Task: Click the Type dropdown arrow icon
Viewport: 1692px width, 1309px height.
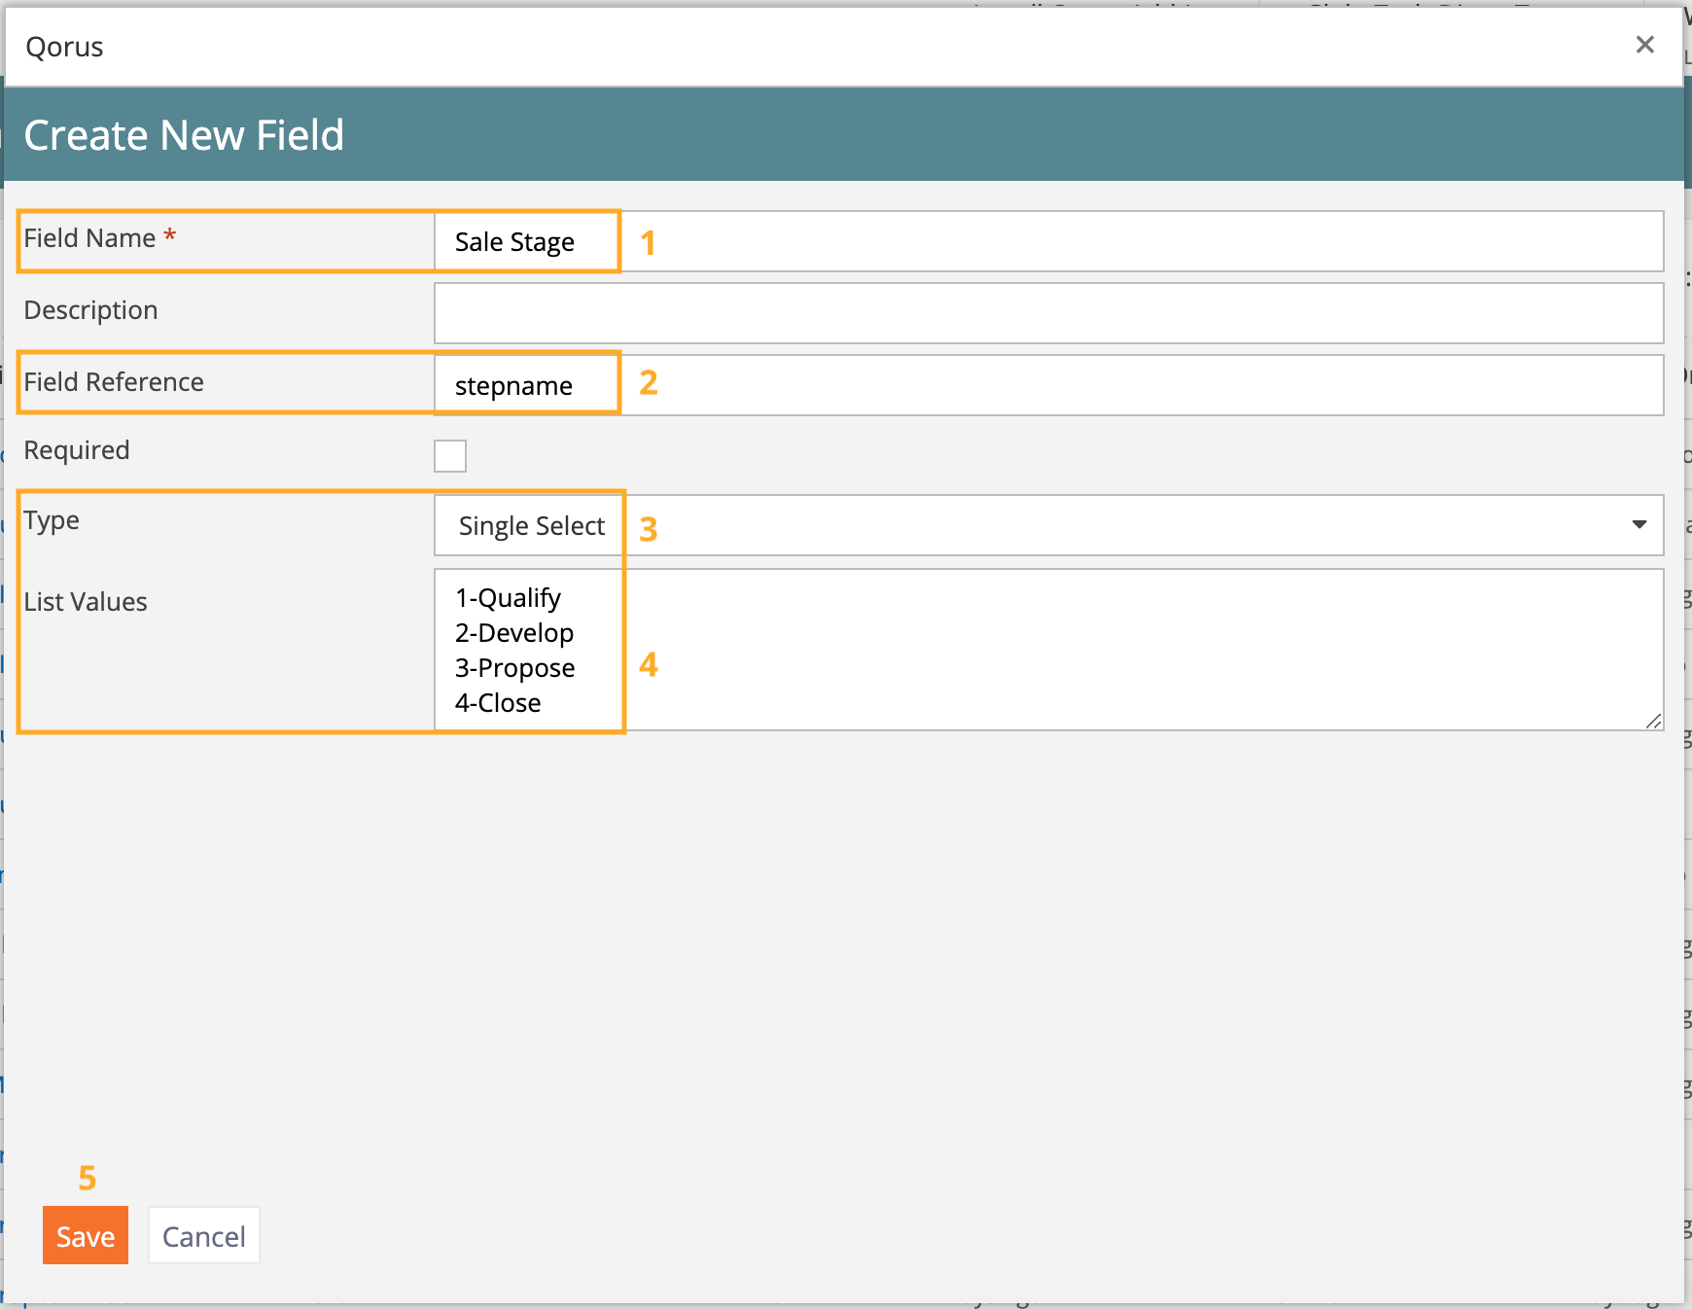Action: click(1639, 525)
